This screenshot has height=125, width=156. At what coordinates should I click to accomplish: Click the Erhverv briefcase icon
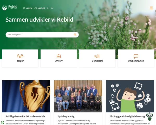click(x=59, y=56)
